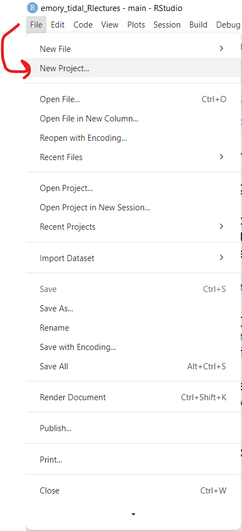Open the Edit menu
The width and height of the screenshot is (242, 531).
58,25
